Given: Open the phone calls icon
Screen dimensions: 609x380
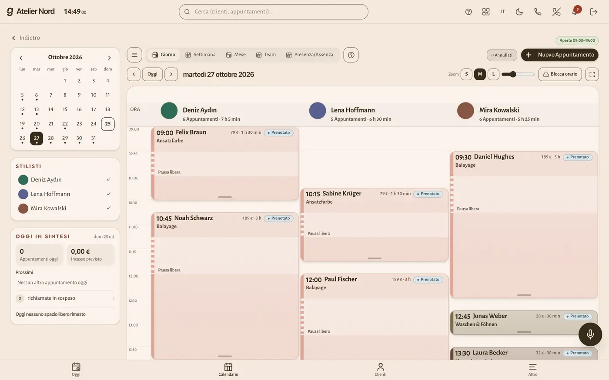Looking at the screenshot, I should pyautogui.click(x=538, y=12).
